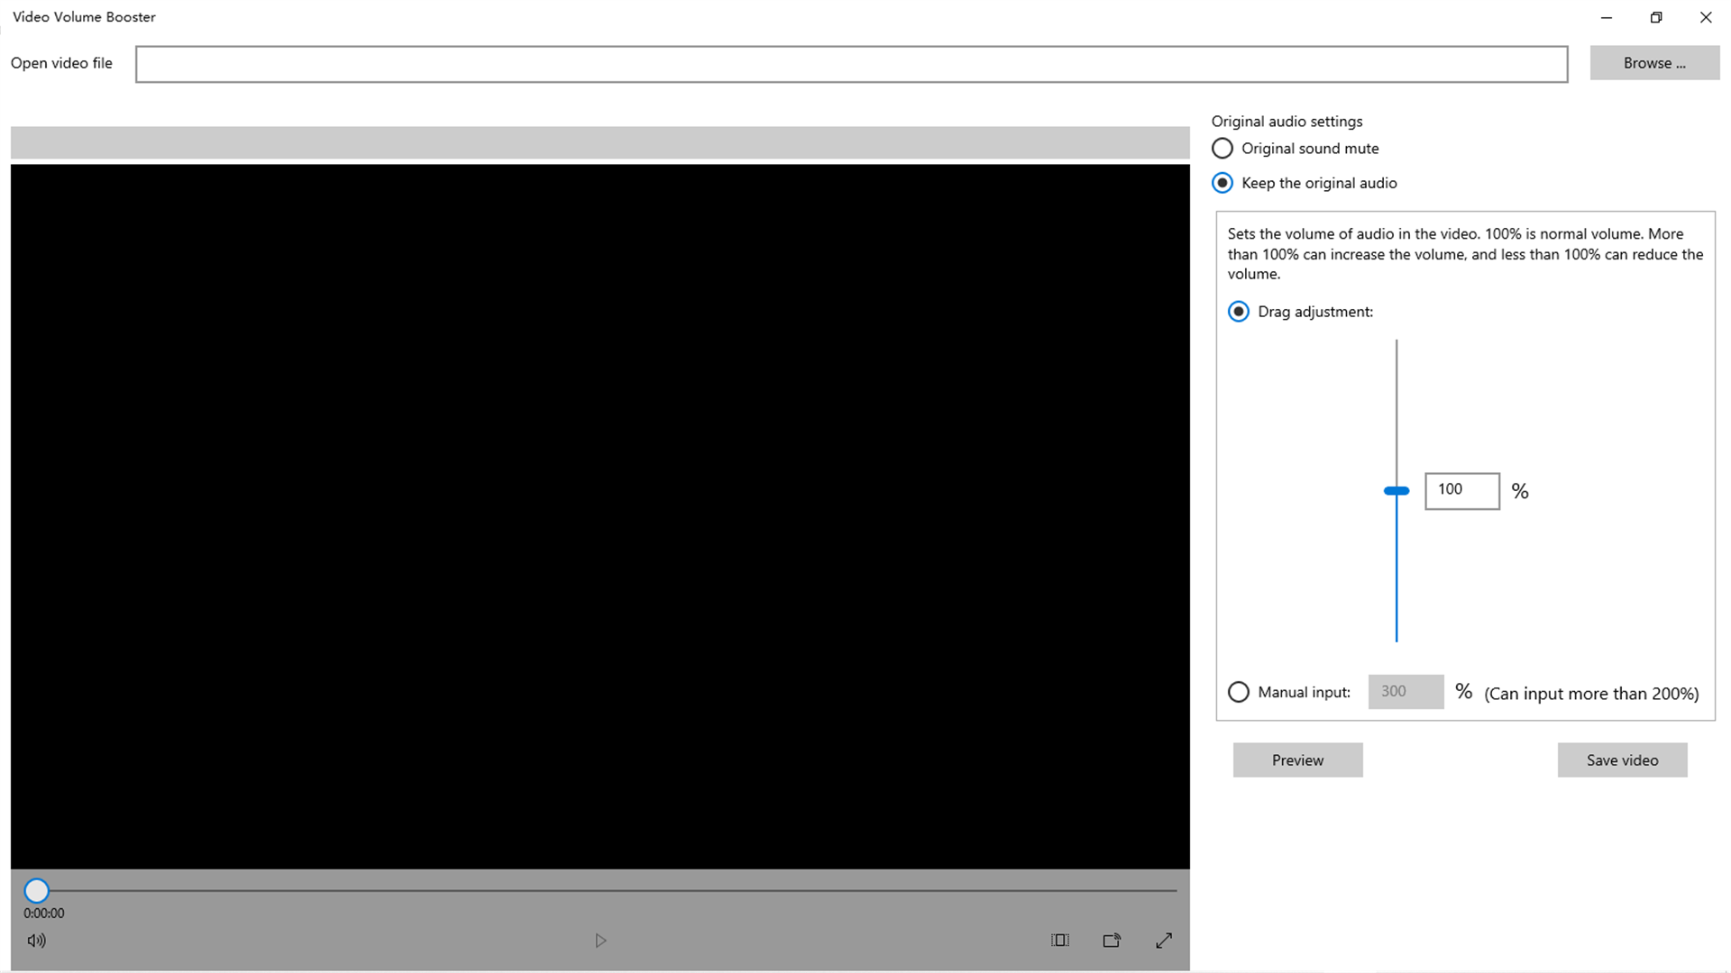Click the black video preview area
Screen dimensions: 1731x973
click(x=600, y=516)
